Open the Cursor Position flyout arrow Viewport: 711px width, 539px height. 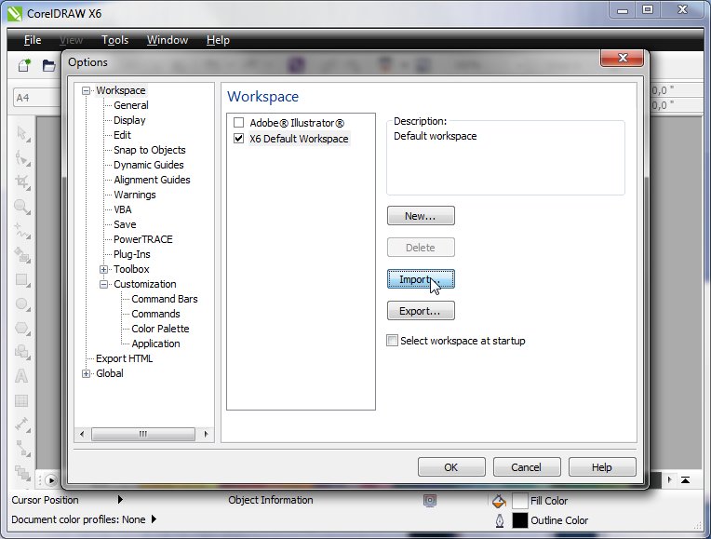tap(120, 500)
